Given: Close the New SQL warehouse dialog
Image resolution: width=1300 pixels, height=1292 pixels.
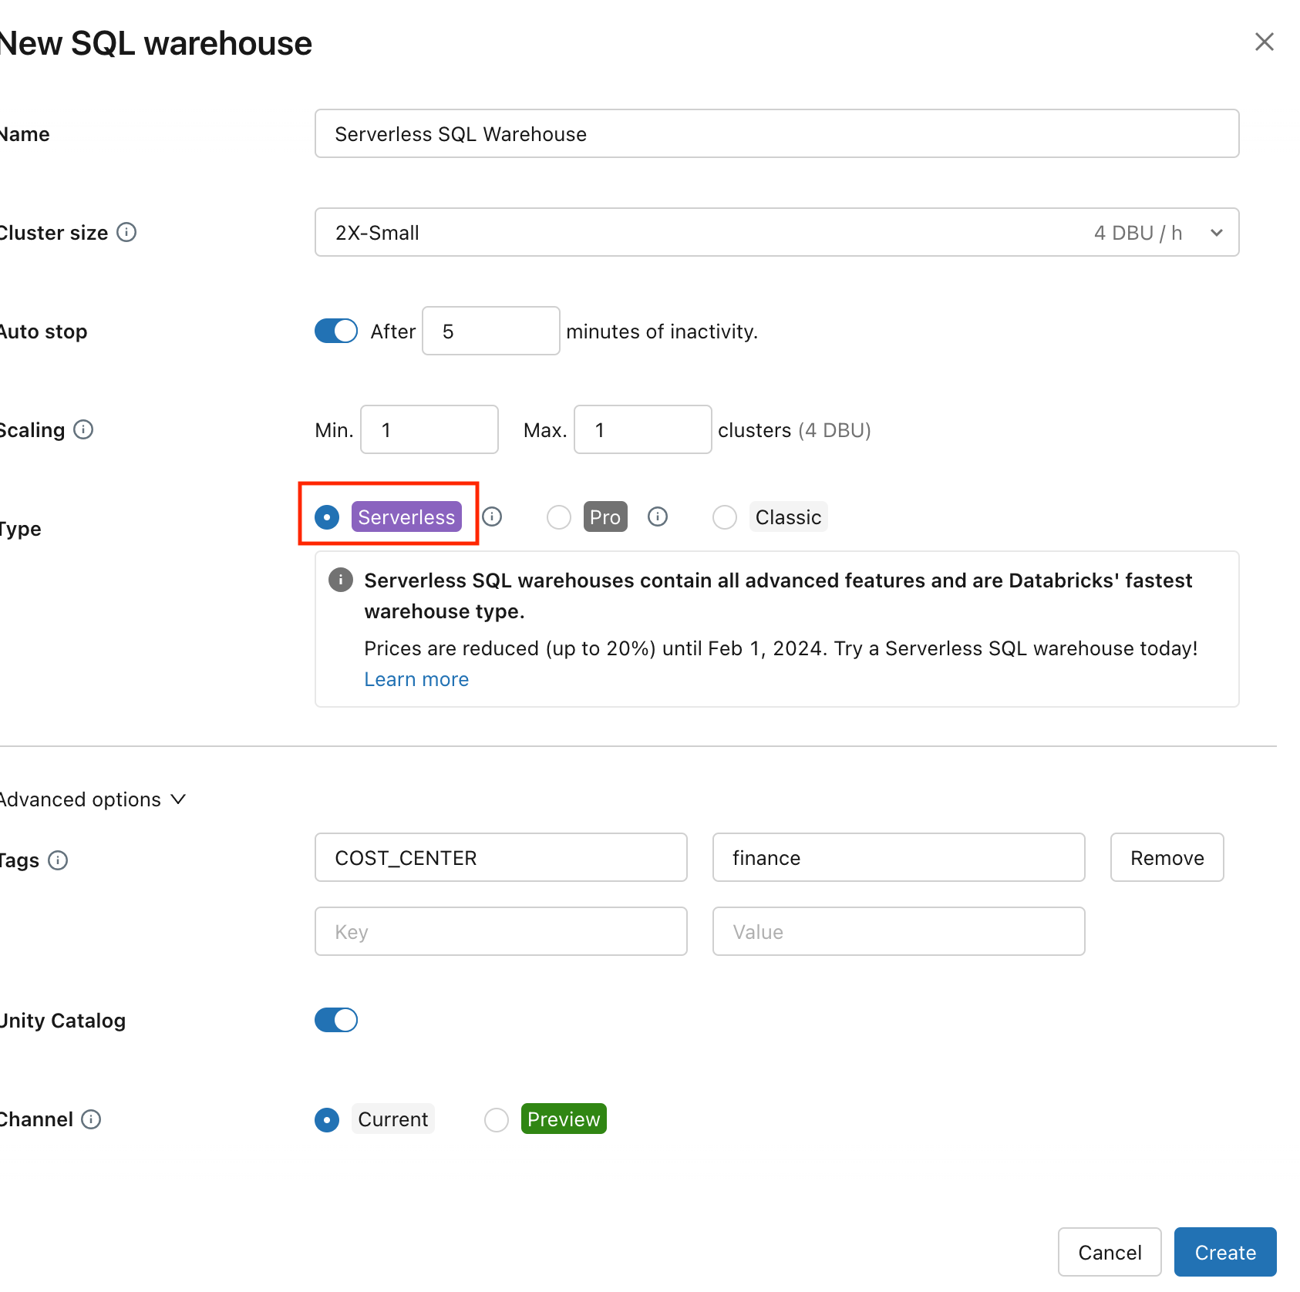Looking at the screenshot, I should (1265, 42).
